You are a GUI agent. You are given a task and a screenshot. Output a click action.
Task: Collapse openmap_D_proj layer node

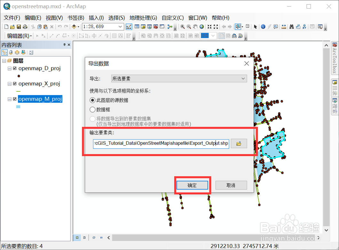[10, 69]
